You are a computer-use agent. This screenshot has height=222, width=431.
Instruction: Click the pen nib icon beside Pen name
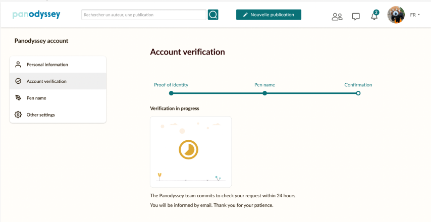pyautogui.click(x=18, y=98)
